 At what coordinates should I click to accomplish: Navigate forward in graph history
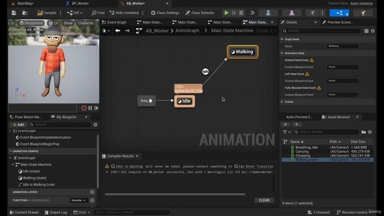(x=127, y=31)
